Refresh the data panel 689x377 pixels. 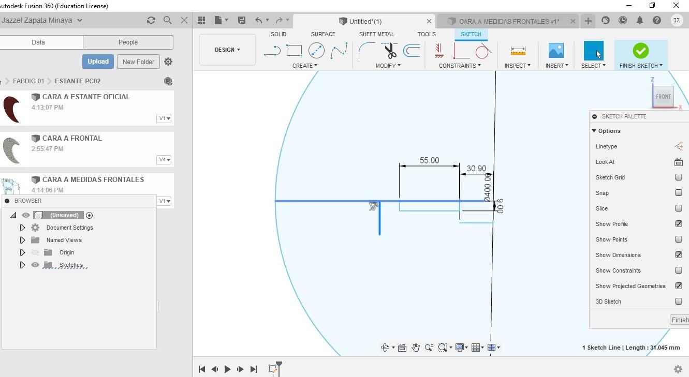(x=151, y=20)
